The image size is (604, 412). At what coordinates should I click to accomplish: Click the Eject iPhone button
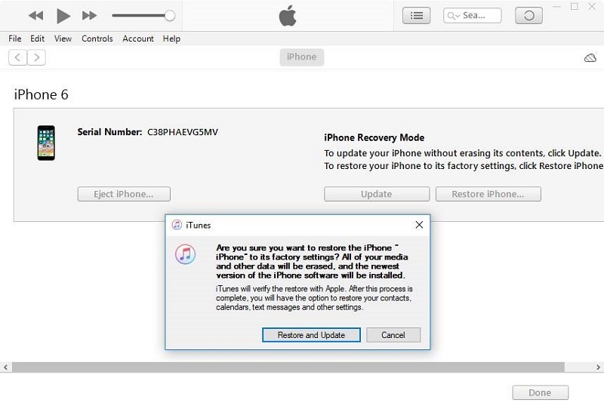[124, 194]
